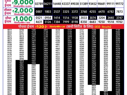
Task: Pick fourth prize number 9250
Action: pyautogui.click(x=102, y=22)
